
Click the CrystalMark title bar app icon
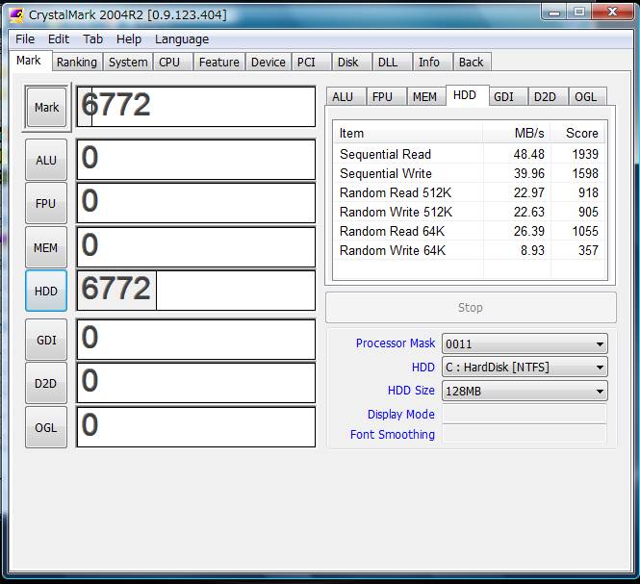(x=14, y=13)
